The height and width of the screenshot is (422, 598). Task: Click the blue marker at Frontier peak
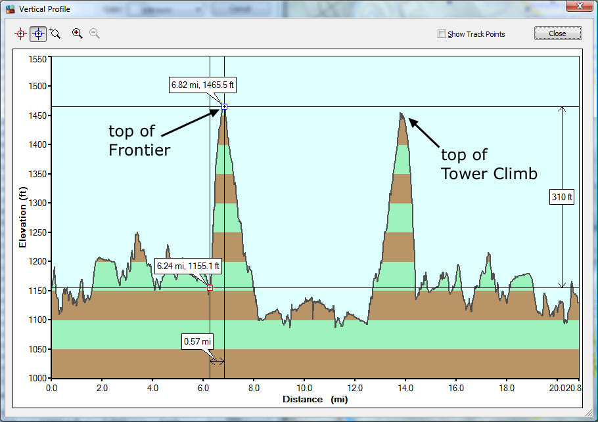pyautogui.click(x=224, y=106)
